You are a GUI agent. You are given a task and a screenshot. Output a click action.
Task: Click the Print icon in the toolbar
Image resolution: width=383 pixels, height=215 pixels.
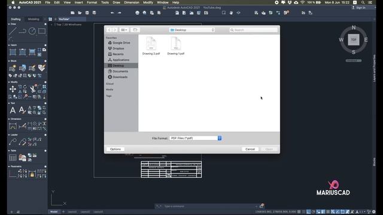(137, 13)
